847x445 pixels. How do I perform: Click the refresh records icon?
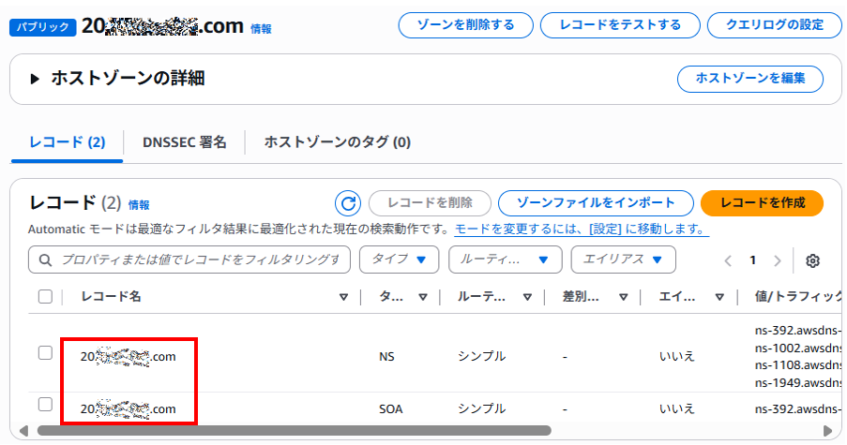coord(348,203)
